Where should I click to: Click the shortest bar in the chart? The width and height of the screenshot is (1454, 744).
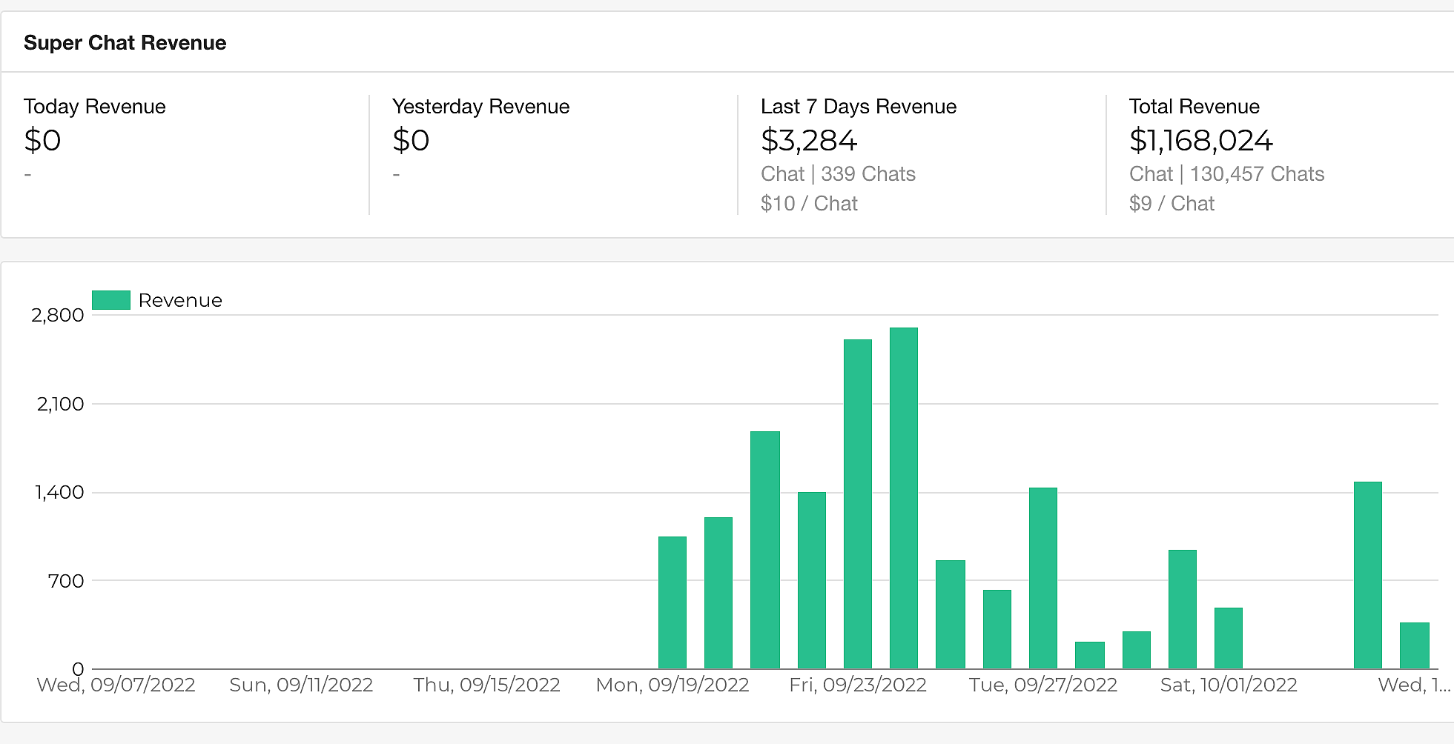[1089, 655]
